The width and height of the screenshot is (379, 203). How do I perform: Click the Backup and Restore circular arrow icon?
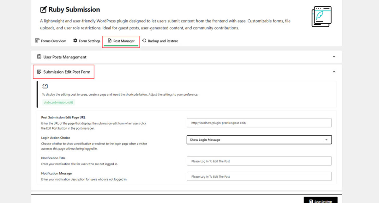point(144,40)
